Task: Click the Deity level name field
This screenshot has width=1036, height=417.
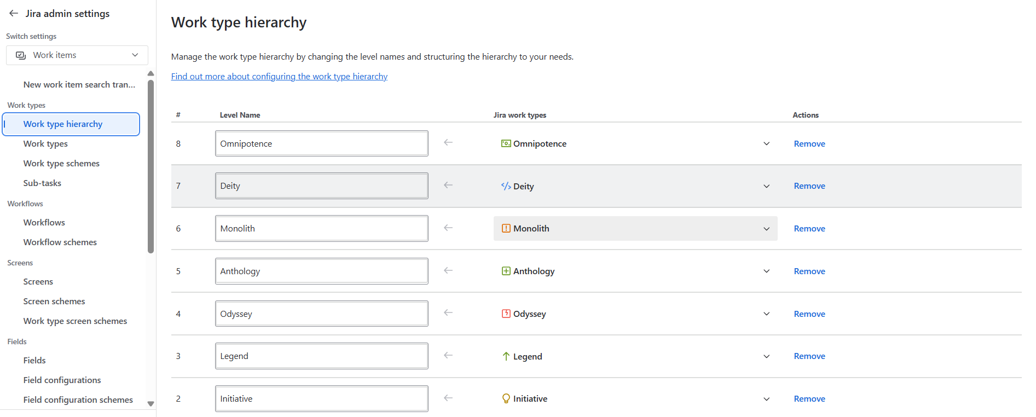Action: (x=322, y=186)
